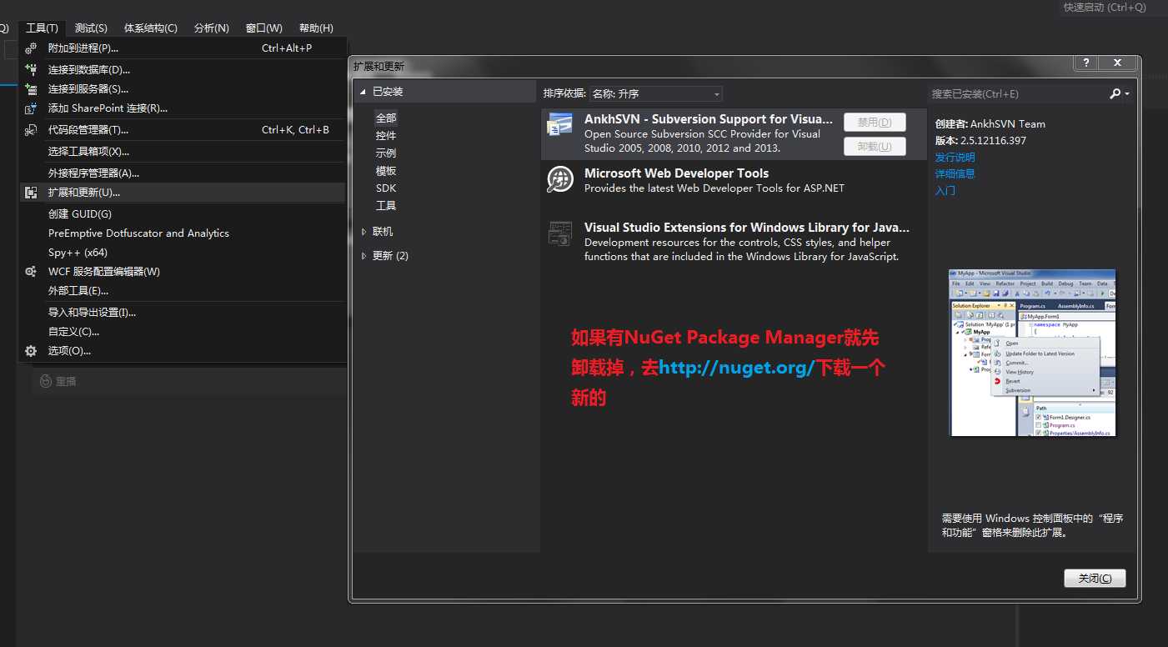
Task: Choose Spy++ (x64) menu item
Action: (183, 253)
